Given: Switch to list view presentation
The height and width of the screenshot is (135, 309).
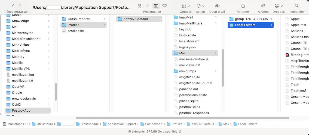Looking at the screenshot, I should tap(148, 6).
